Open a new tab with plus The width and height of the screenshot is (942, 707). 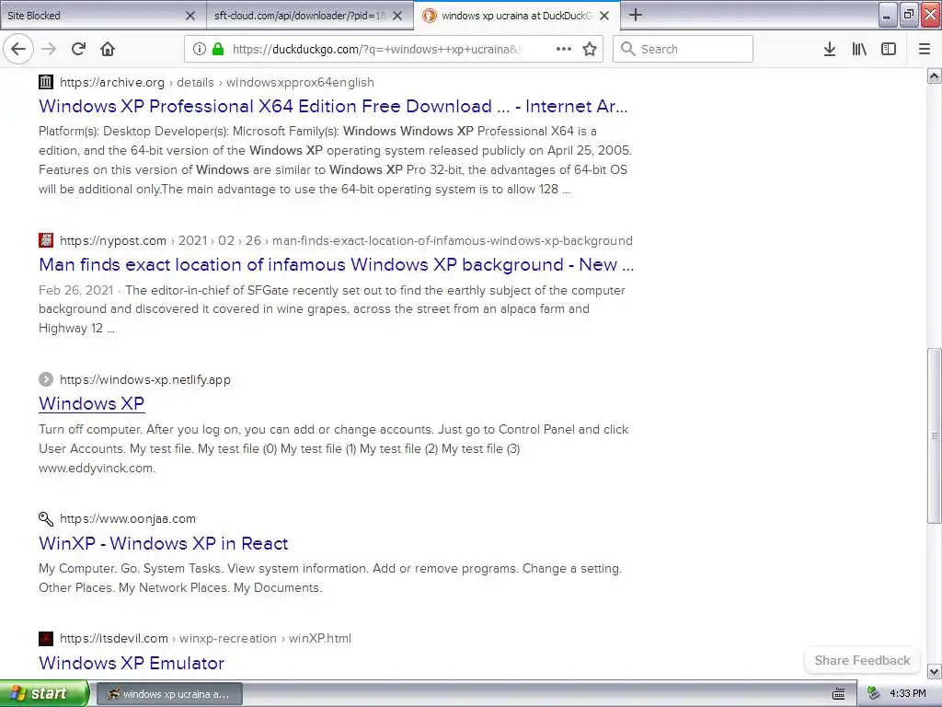[x=636, y=15]
